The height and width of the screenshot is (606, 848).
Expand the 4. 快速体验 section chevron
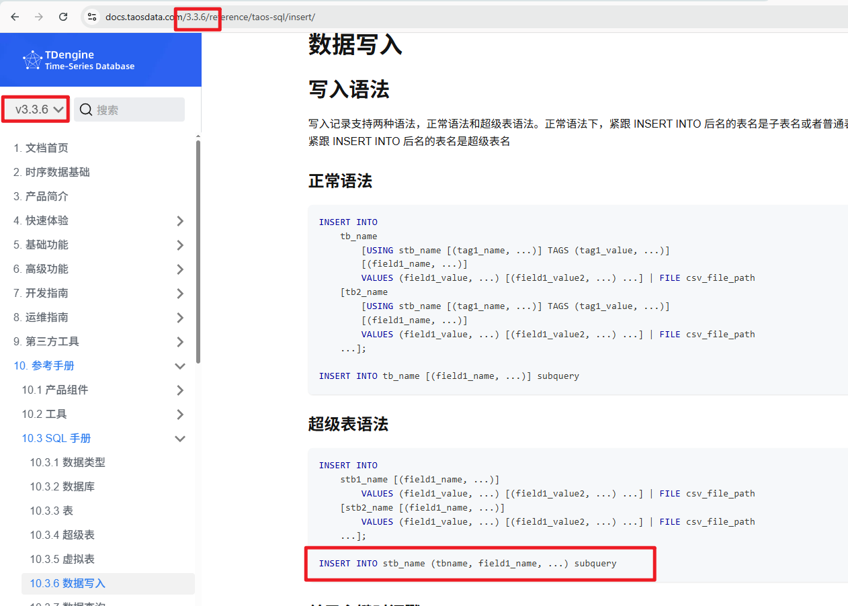(180, 221)
